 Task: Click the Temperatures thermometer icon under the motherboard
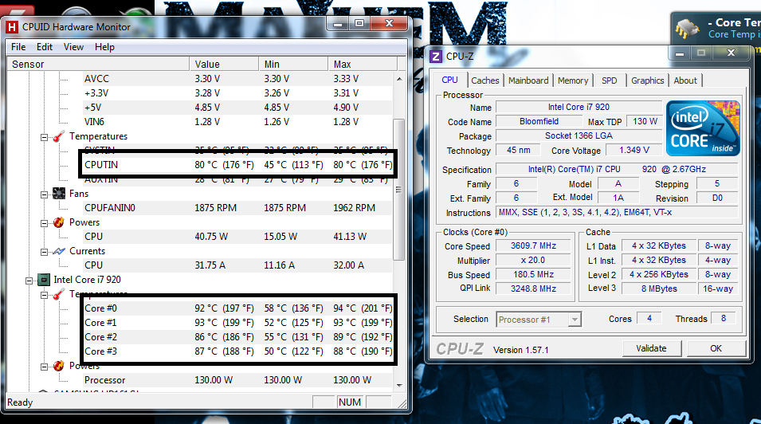(x=58, y=137)
